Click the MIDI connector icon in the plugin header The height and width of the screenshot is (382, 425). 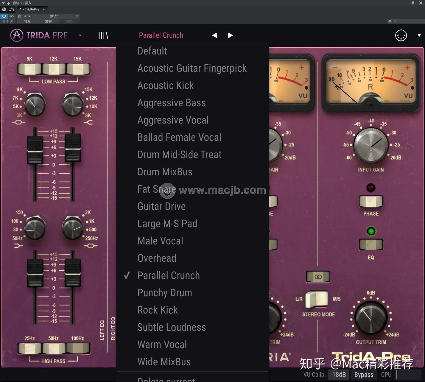point(401,35)
